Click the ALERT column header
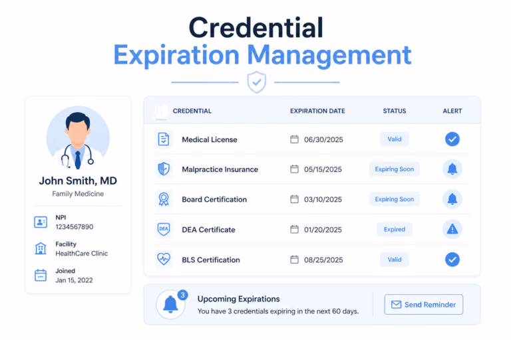511x340 pixels. coord(452,111)
